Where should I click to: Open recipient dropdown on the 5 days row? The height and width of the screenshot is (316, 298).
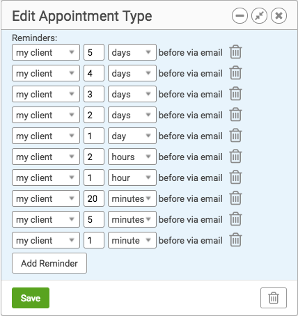[46, 52]
